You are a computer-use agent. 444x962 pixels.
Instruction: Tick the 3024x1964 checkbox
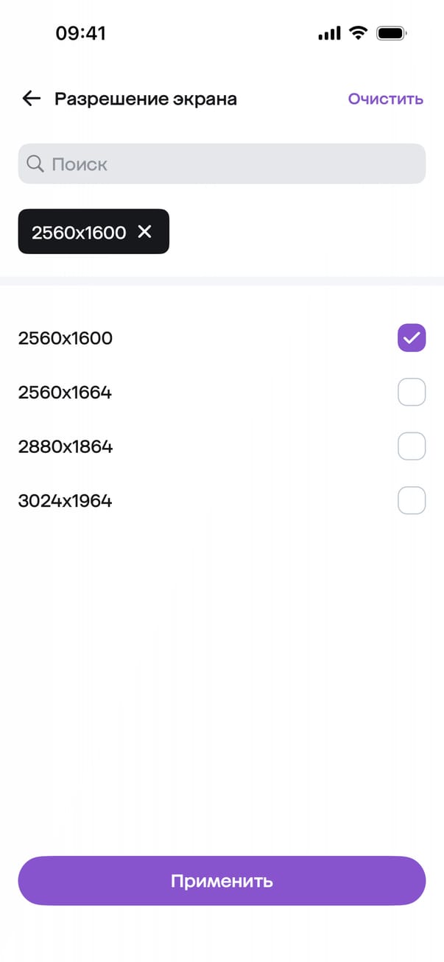pos(412,501)
